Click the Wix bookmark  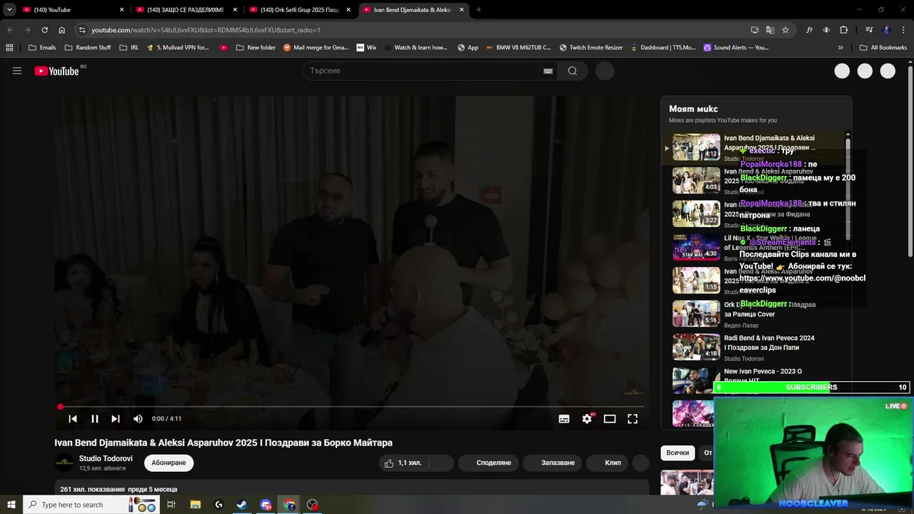click(366, 48)
